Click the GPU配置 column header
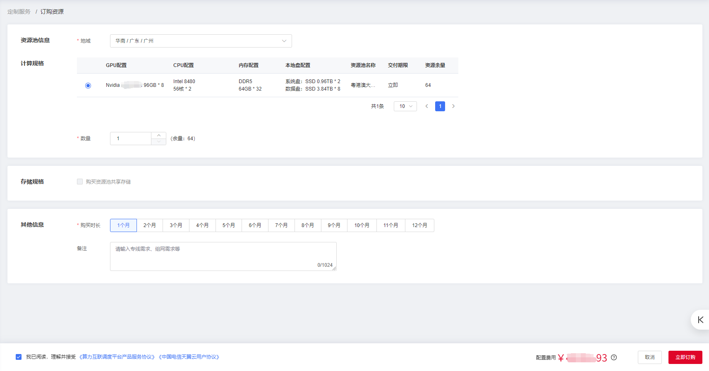This screenshot has height=371, width=709. pyautogui.click(x=116, y=65)
